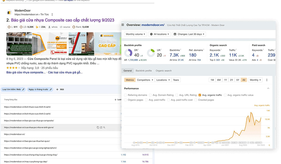Click the star rating in search result
281x164 pixels.
coord(13,68)
